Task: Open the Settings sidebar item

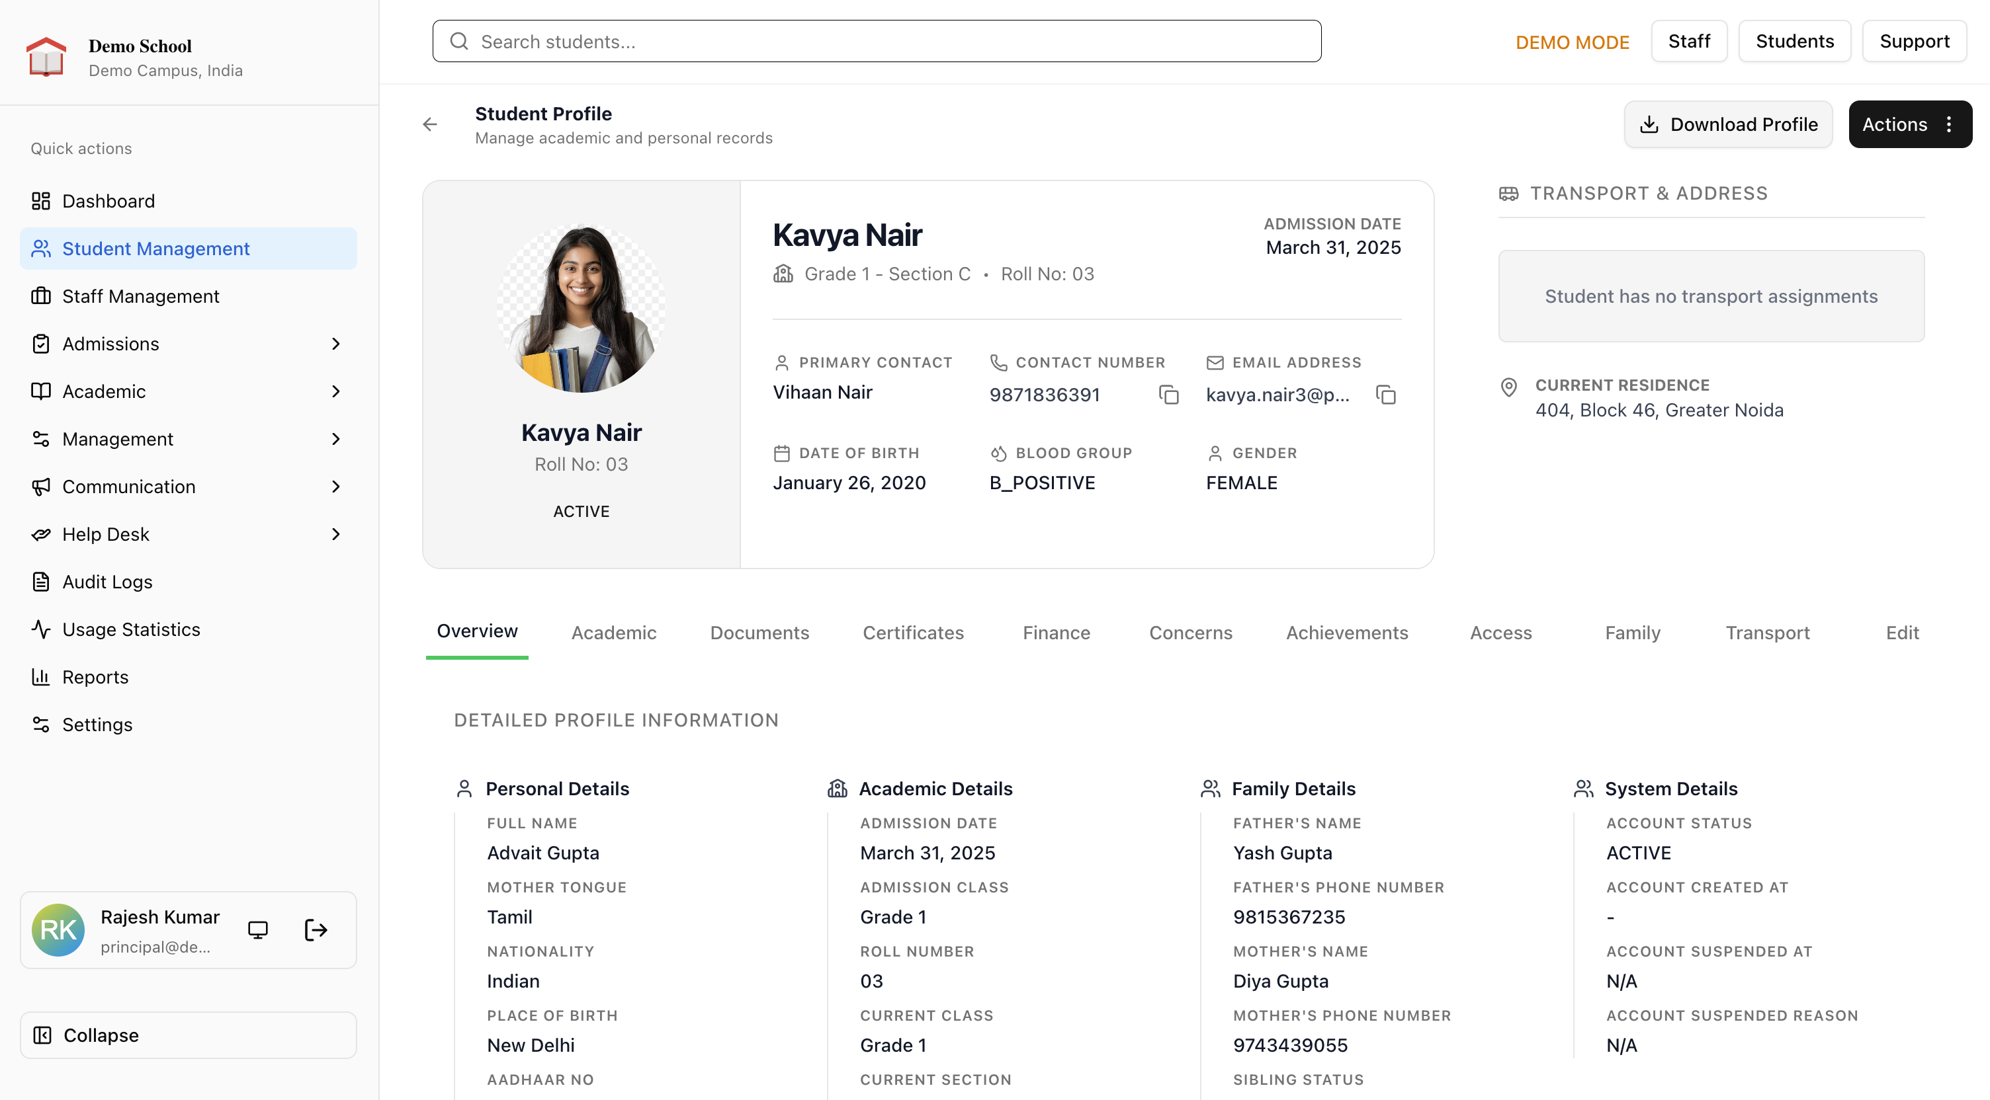Action: point(97,724)
